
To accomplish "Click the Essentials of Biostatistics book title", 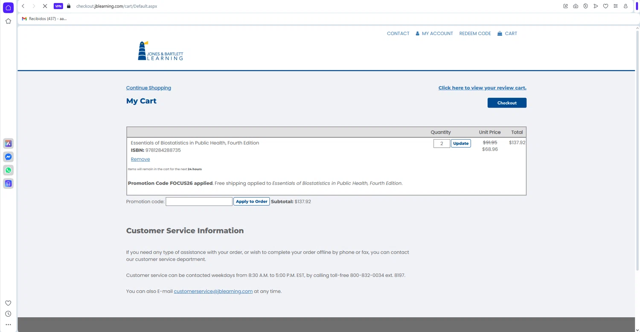I will click(x=195, y=143).
